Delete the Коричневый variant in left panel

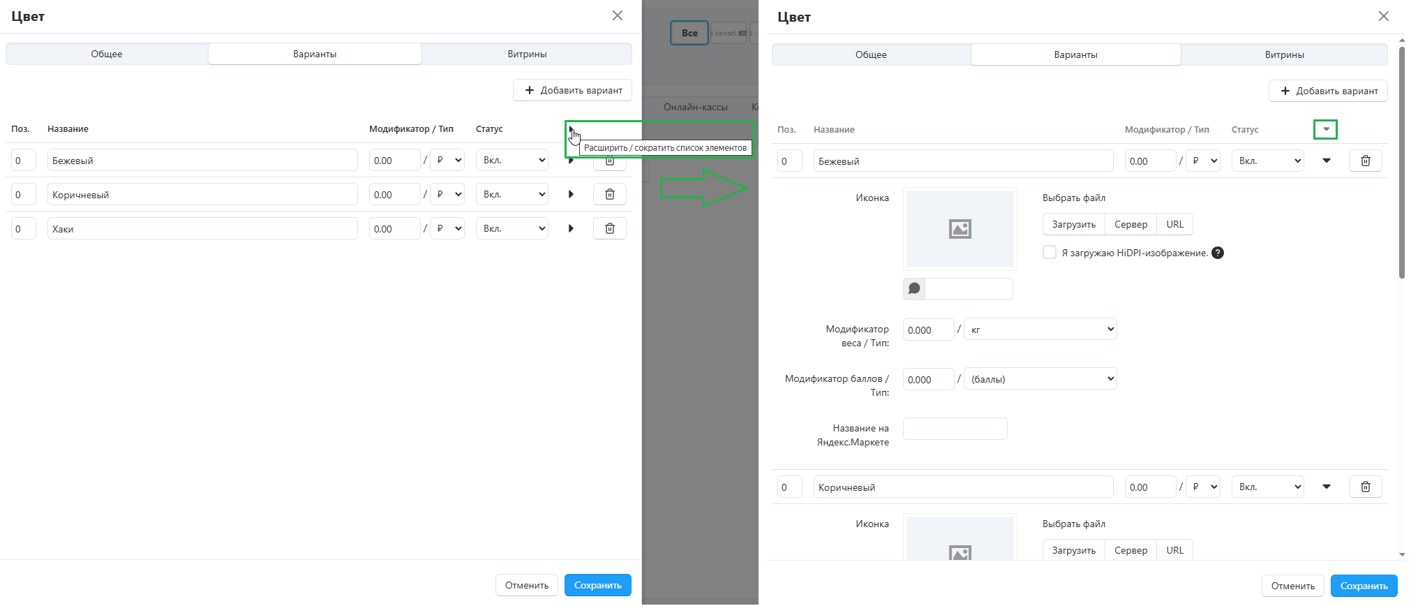[x=609, y=194]
